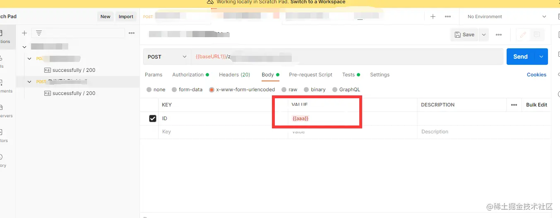Screen dimensions: 560x218
Task: Select the binary body type
Action: click(315, 90)
